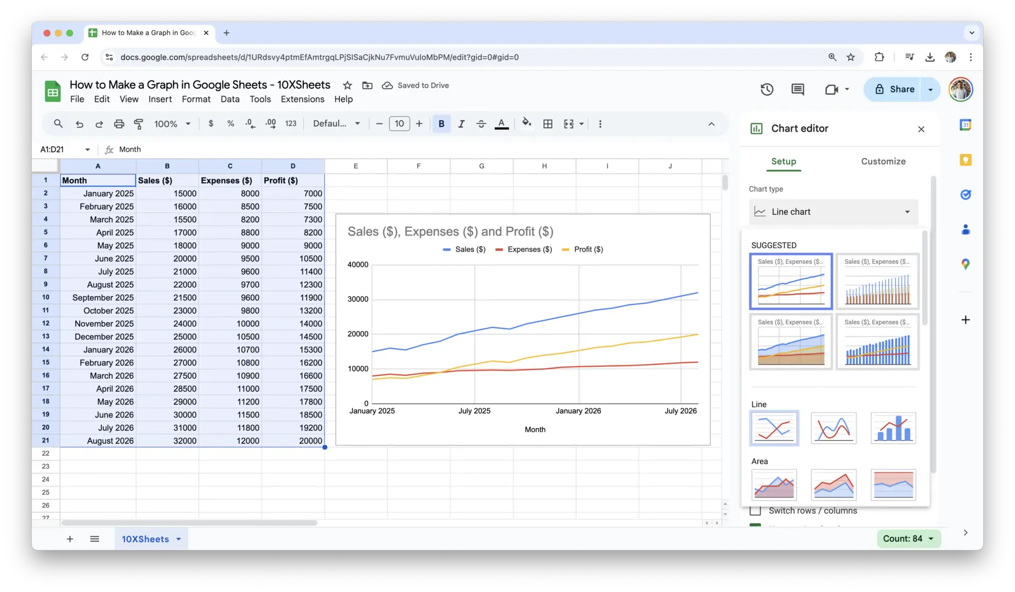Check Switch rows / columns box
Viewport: 1015px width, 592px height.
(x=755, y=511)
